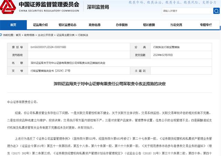Click the salutation 中山证券有限责任公司：

(22, 102)
